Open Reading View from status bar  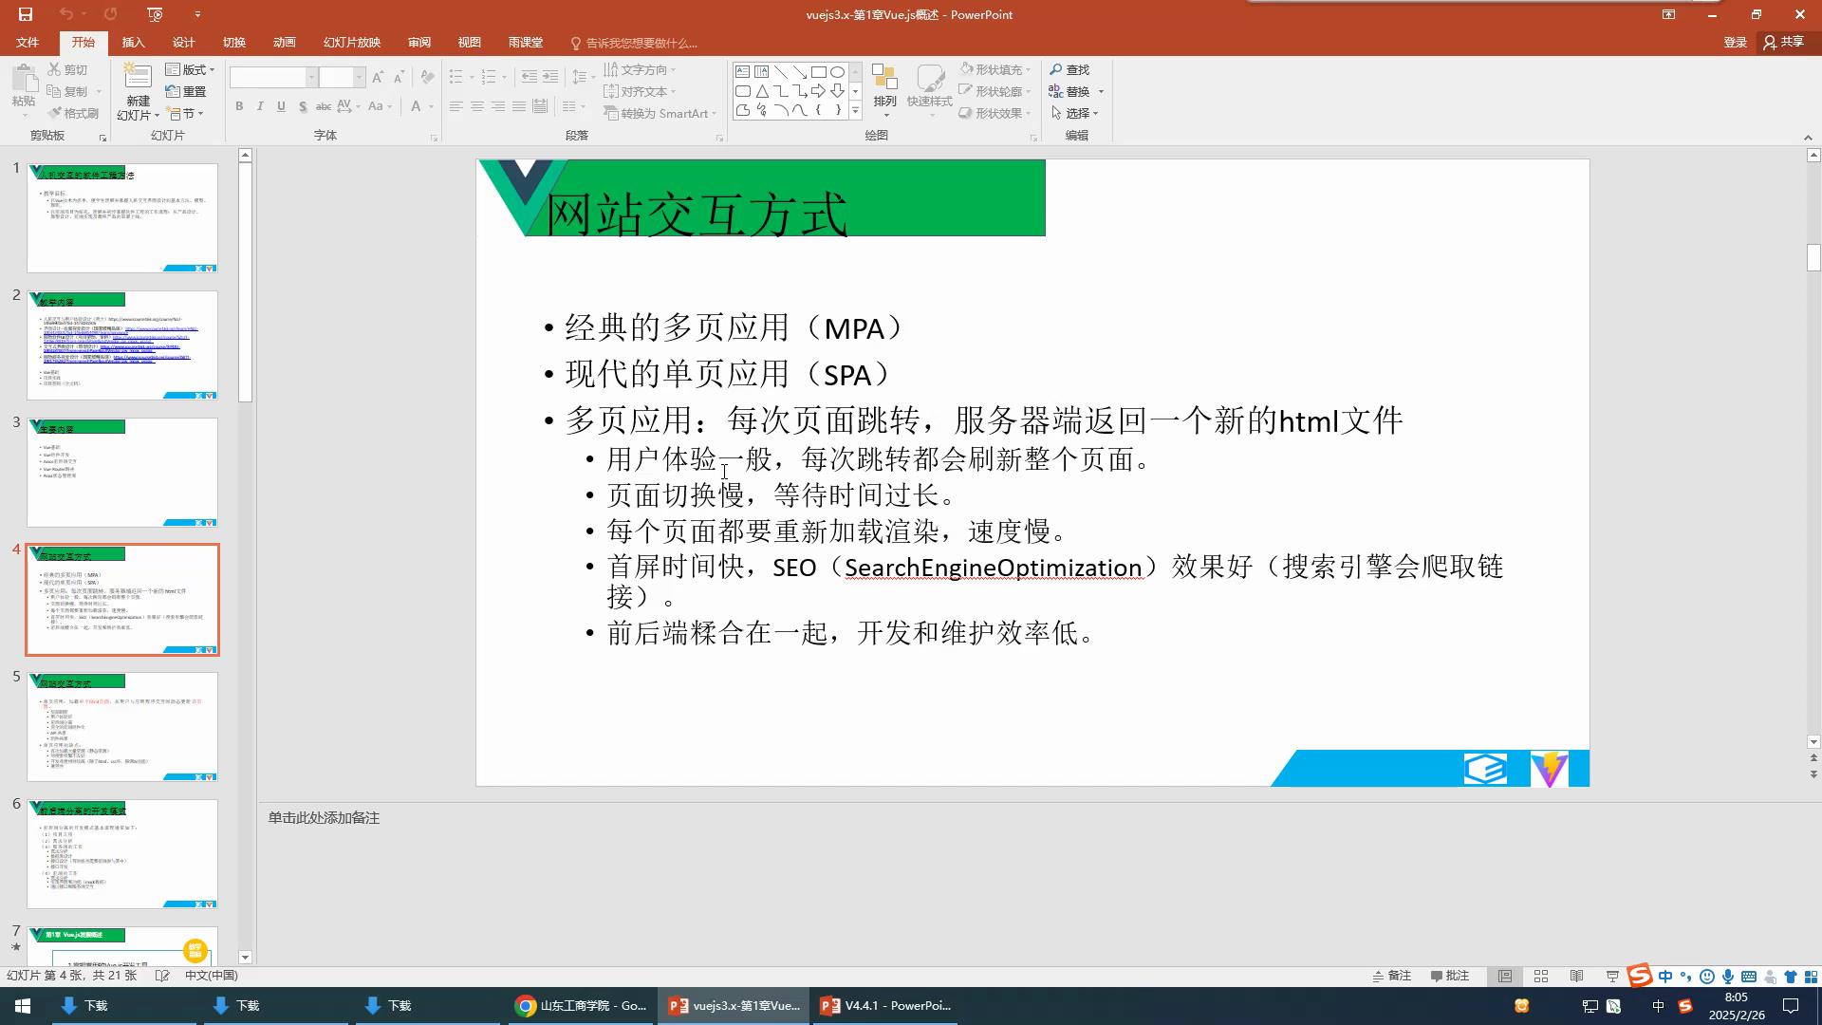[x=1576, y=976]
